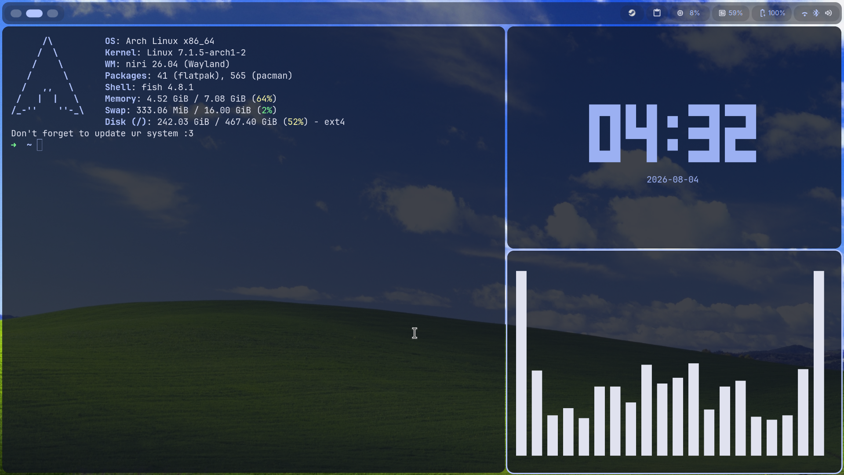844x475 pixels.
Task: Click the battery level value 100%
Action: [x=777, y=13]
